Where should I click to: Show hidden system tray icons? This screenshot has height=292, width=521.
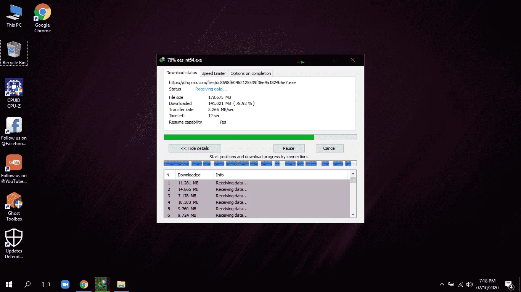coord(442,284)
